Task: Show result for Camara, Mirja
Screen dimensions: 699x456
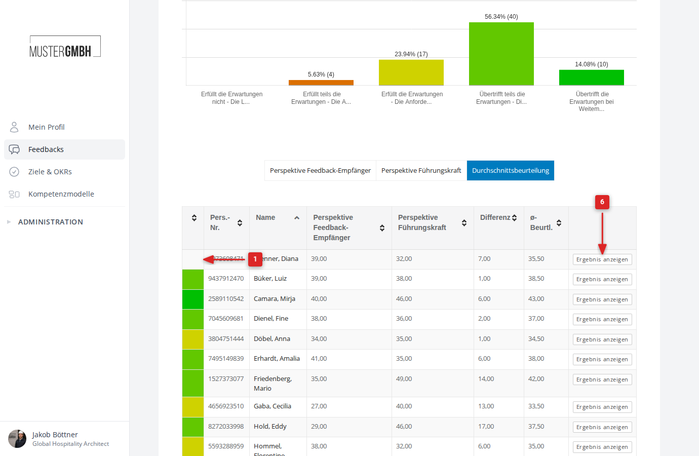Action: (x=602, y=299)
